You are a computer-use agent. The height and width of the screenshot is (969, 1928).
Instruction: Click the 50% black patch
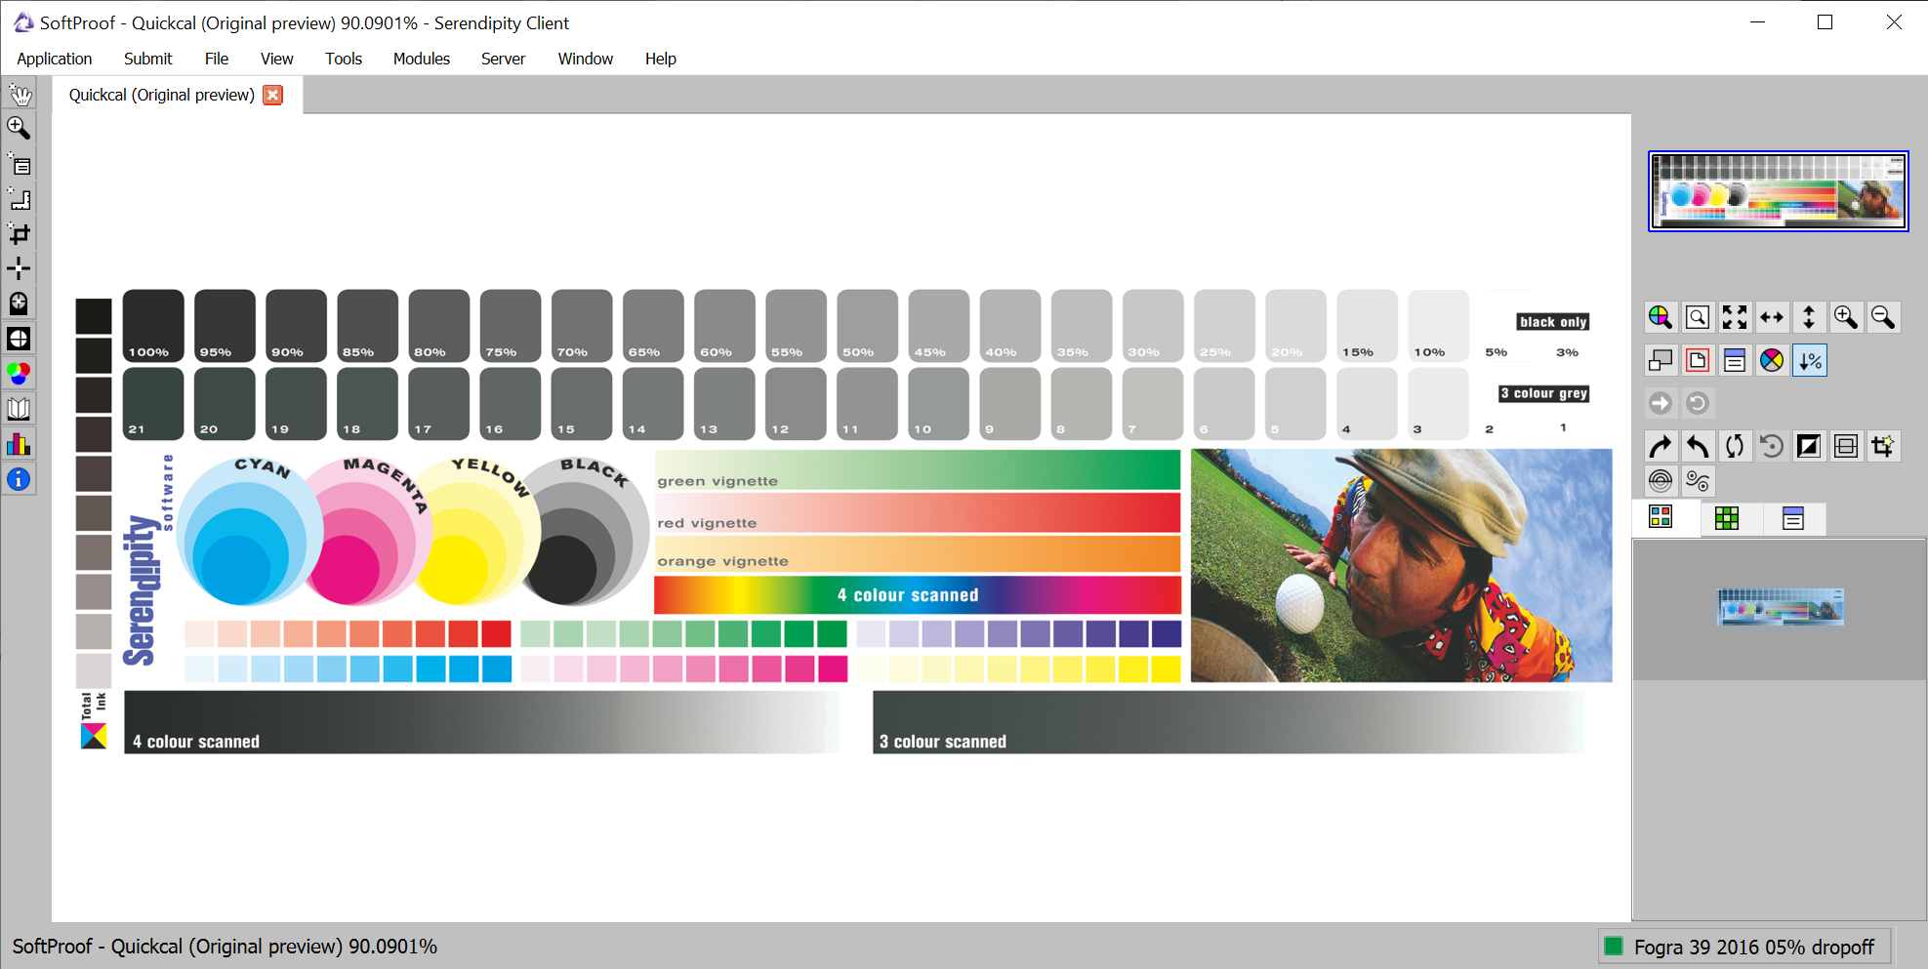point(868,326)
